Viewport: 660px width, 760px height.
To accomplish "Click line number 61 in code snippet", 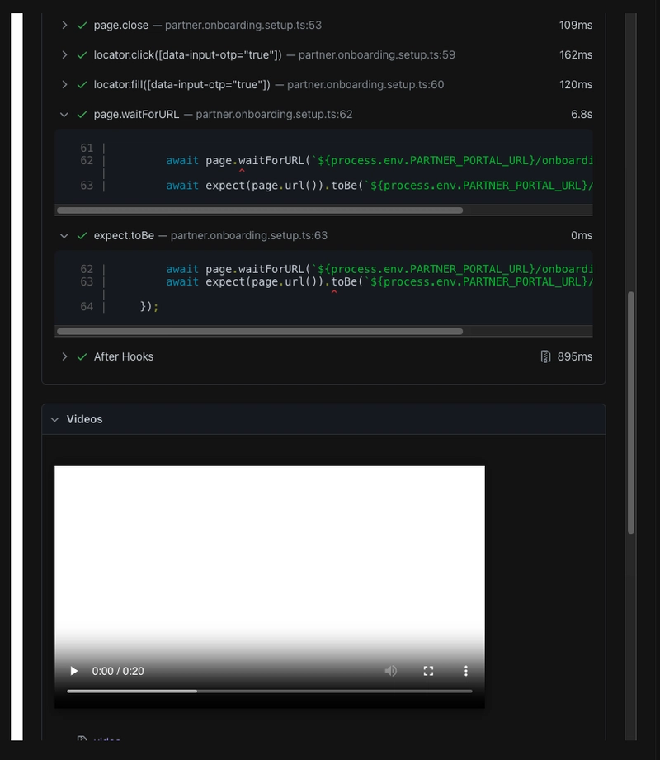I will coord(87,148).
